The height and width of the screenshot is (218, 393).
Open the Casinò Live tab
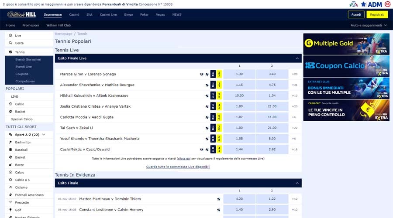(108, 14)
